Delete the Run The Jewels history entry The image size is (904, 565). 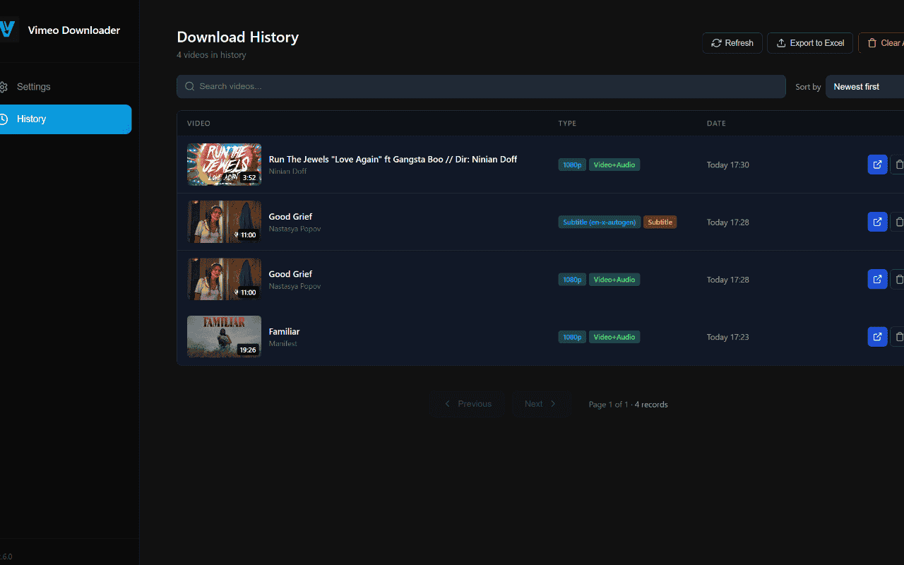tap(898, 165)
